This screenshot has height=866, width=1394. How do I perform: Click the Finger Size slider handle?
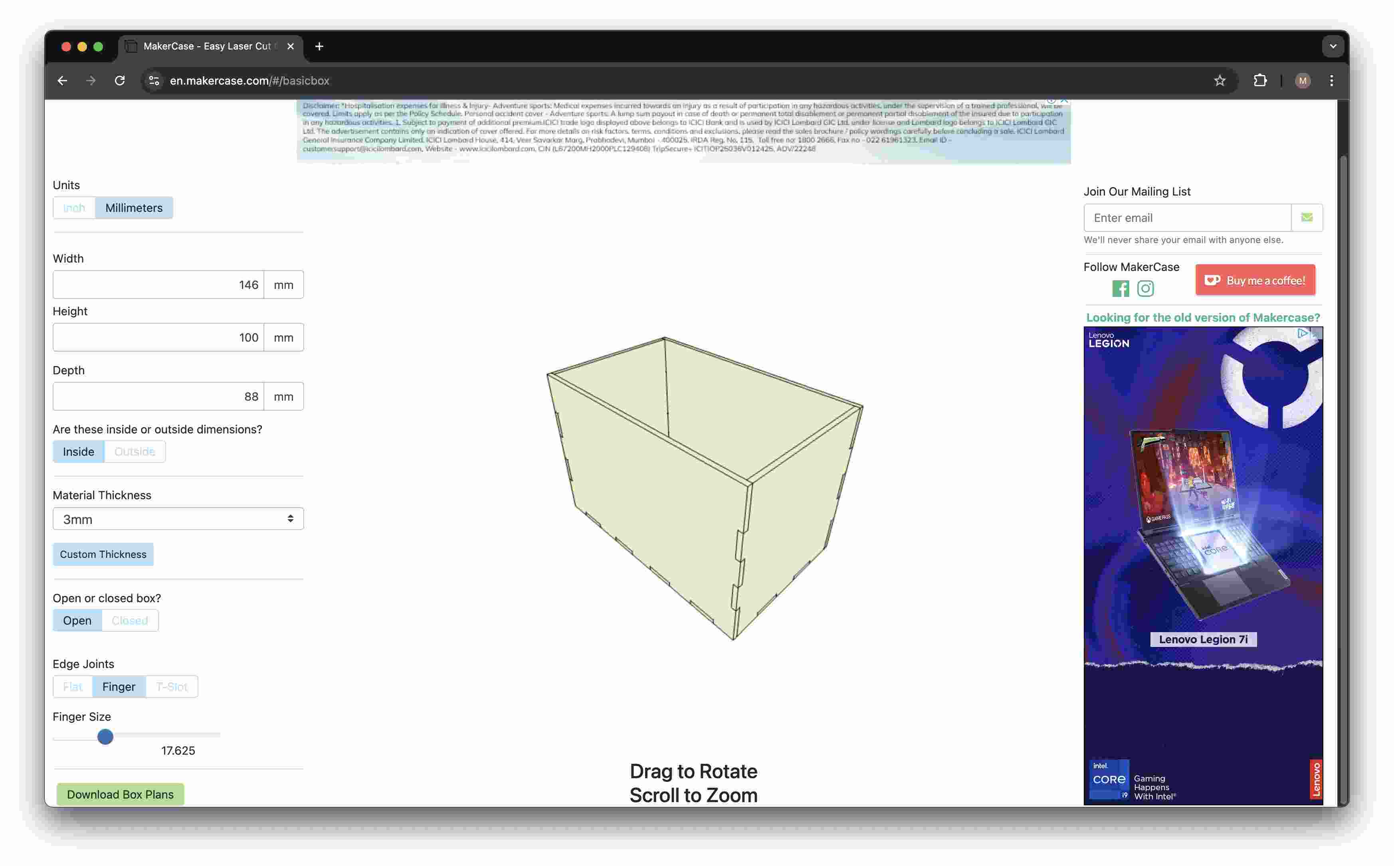click(x=105, y=737)
